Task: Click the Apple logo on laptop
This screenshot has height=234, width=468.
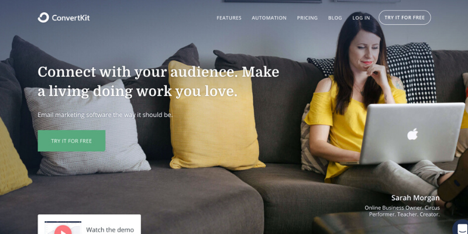Action: (412, 134)
